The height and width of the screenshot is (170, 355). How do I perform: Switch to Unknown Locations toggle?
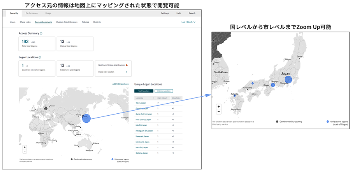click(163, 91)
